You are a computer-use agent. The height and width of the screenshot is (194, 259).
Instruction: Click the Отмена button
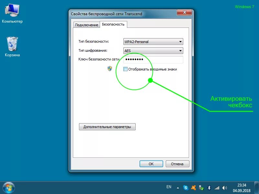[x=177, y=164]
